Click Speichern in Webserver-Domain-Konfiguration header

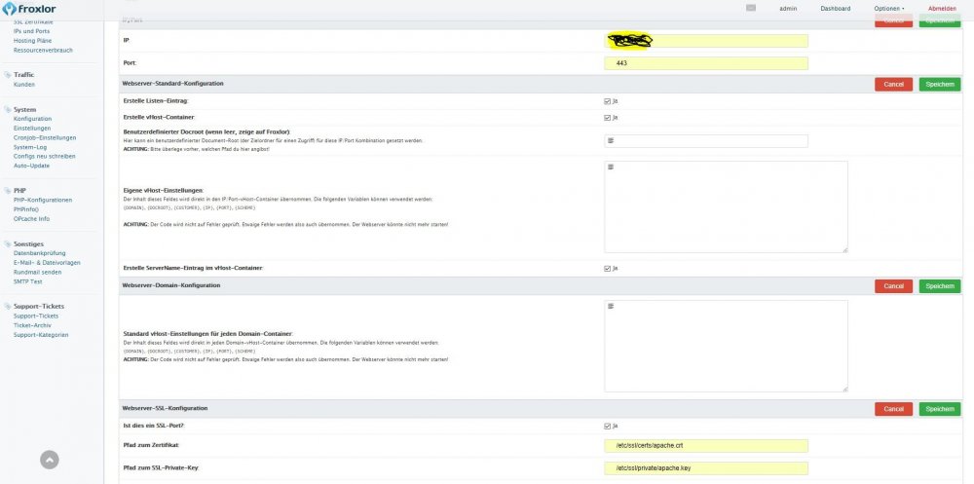click(939, 286)
